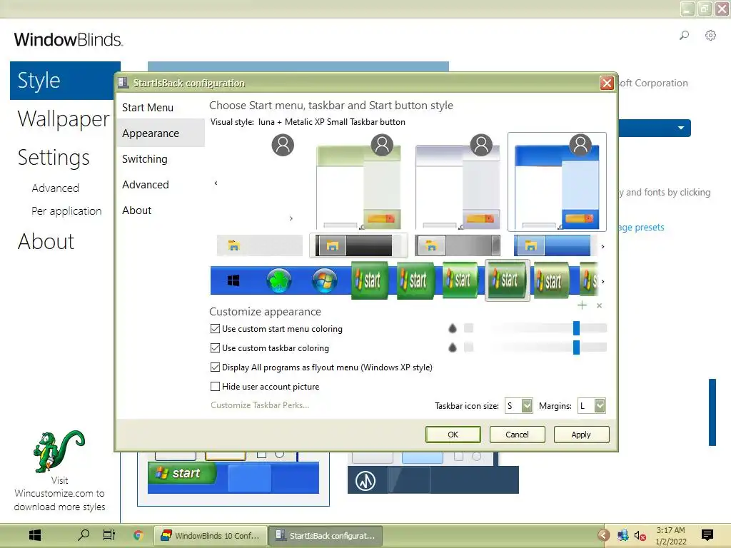Image resolution: width=731 pixels, height=548 pixels.
Task: Choose the blue taskbar style
Action: click(553, 245)
